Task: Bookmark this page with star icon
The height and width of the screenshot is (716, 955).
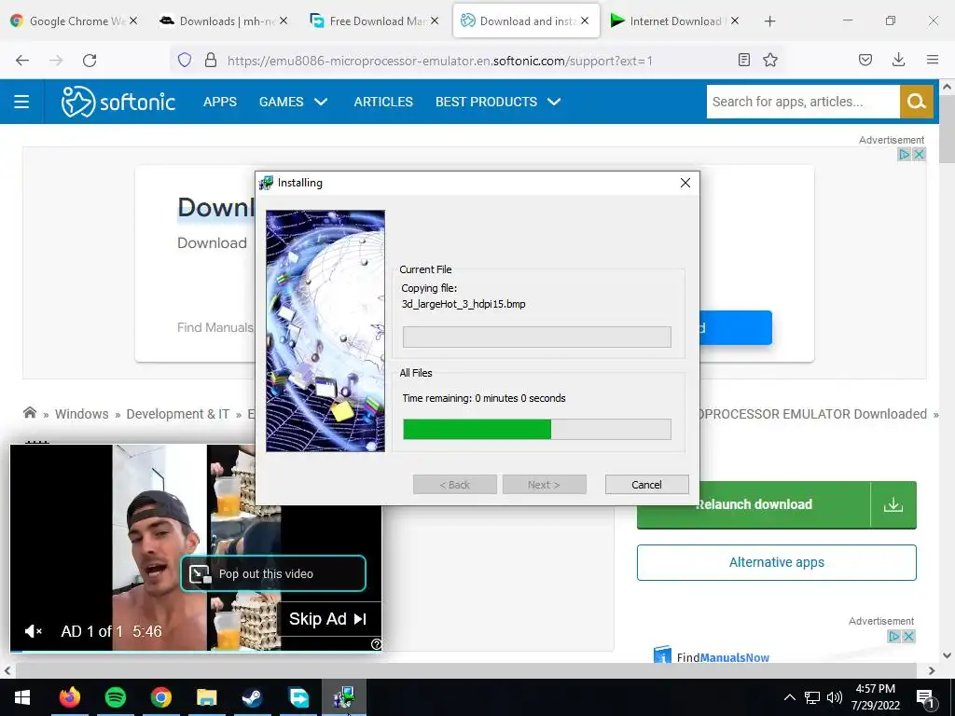Action: click(770, 60)
